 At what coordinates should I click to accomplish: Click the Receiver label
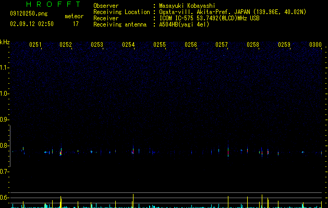click(x=106, y=18)
